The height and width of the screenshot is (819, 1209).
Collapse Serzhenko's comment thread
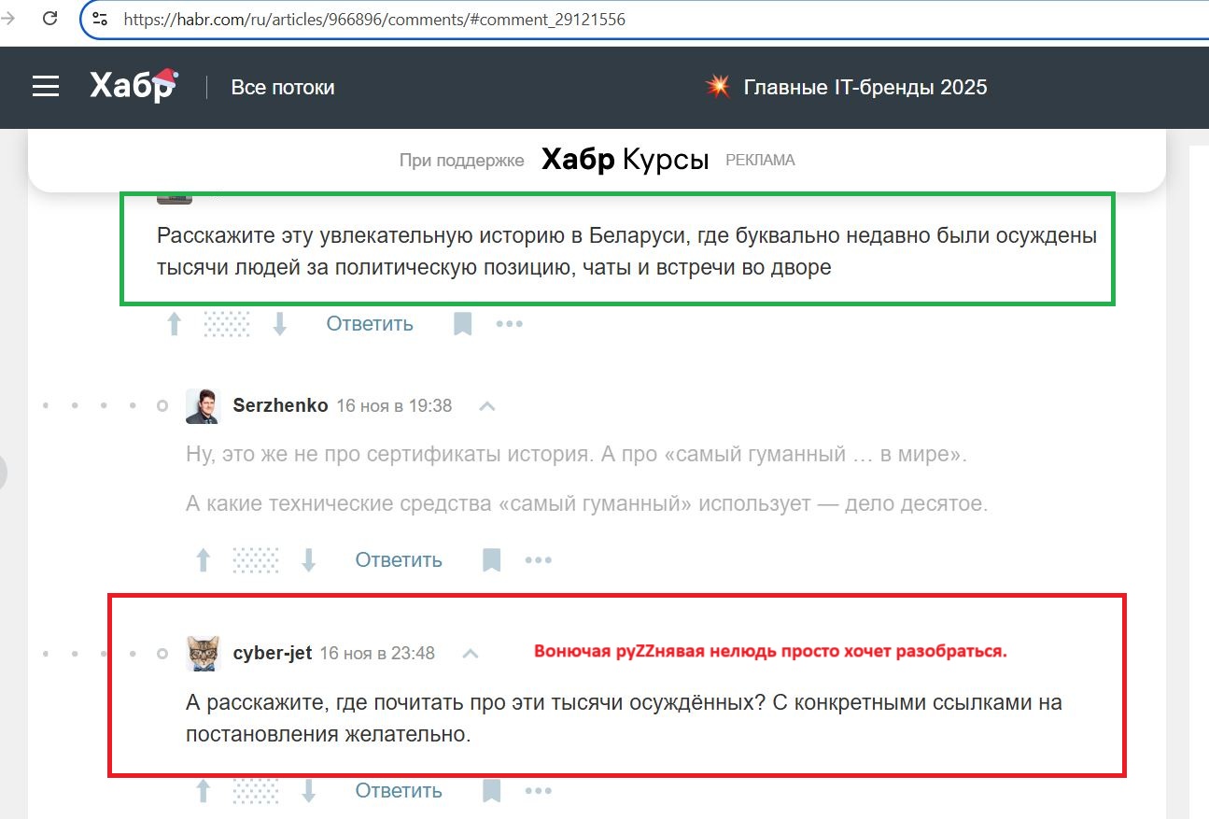pos(486,405)
